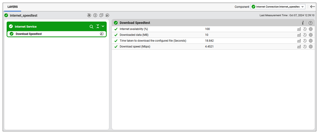
Task: Open configuration wrench for Download Speedtest test
Action: tap(102, 34)
